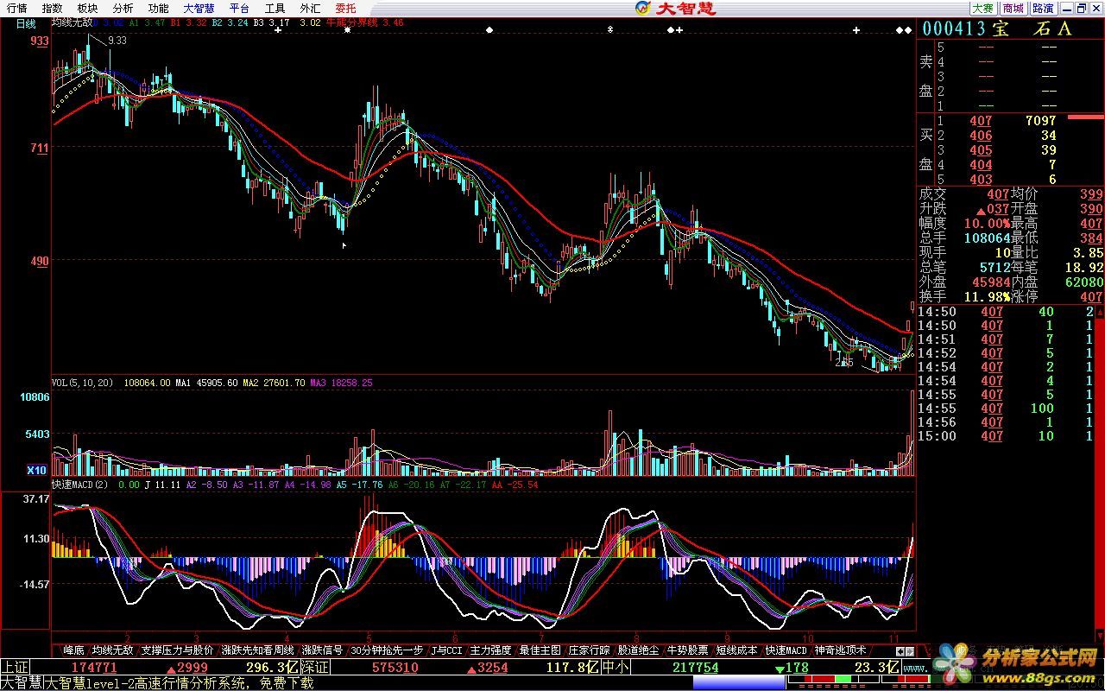
Task: Select the 股道绝尘 indicator tab
Action: point(638,650)
